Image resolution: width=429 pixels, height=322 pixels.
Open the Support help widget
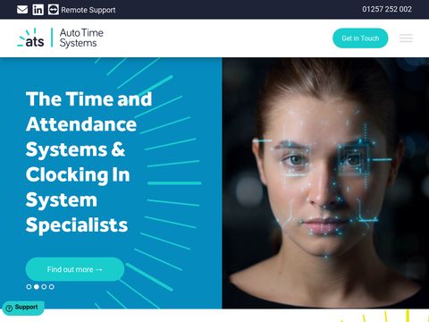pos(23,308)
